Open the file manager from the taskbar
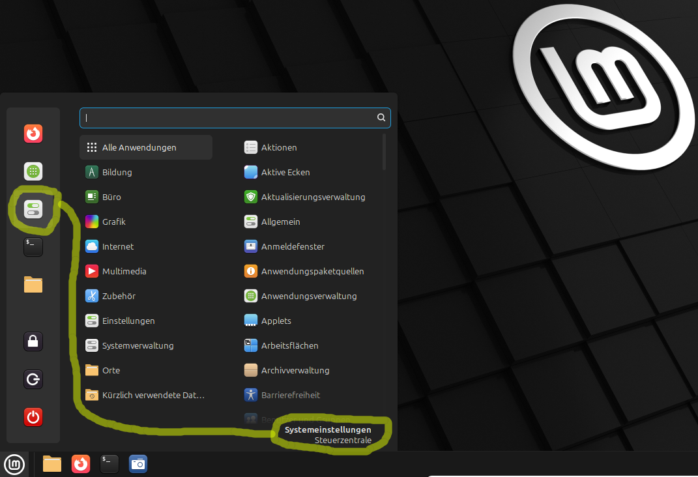698x477 pixels. point(52,464)
